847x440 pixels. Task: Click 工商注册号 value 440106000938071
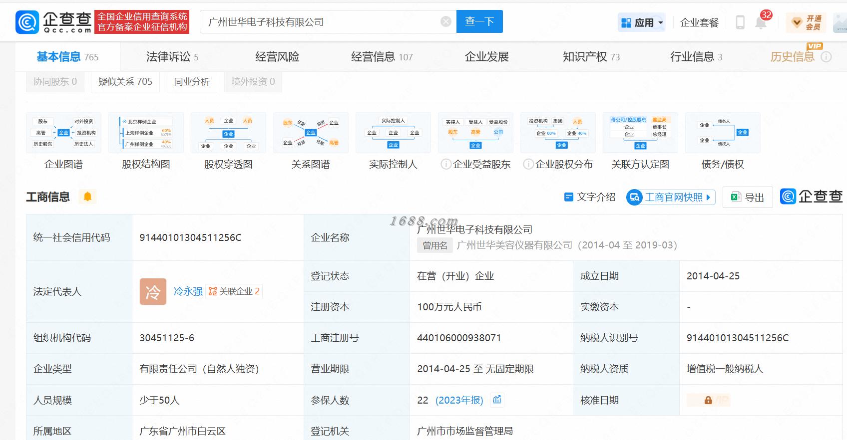(x=459, y=338)
